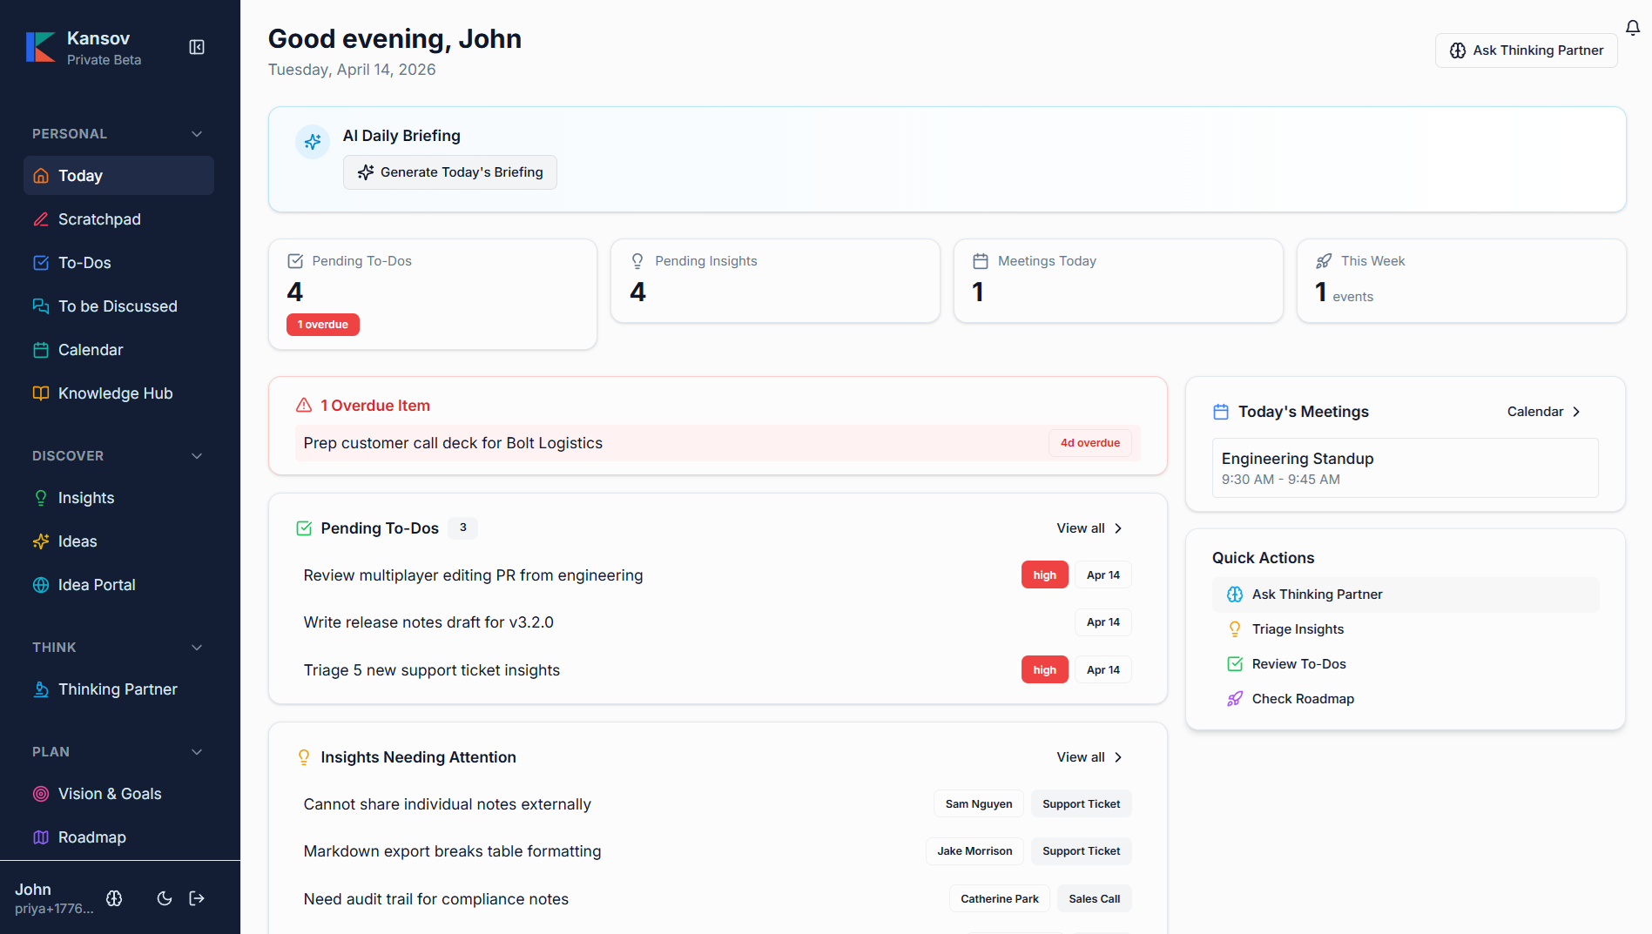Select the Scratchpad pen icon in sidebar
The height and width of the screenshot is (934, 1652).
point(40,218)
